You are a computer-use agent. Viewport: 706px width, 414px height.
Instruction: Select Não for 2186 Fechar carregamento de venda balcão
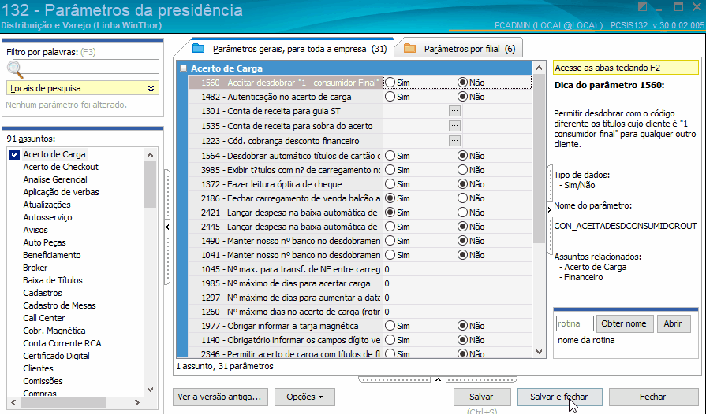pyautogui.click(x=462, y=198)
